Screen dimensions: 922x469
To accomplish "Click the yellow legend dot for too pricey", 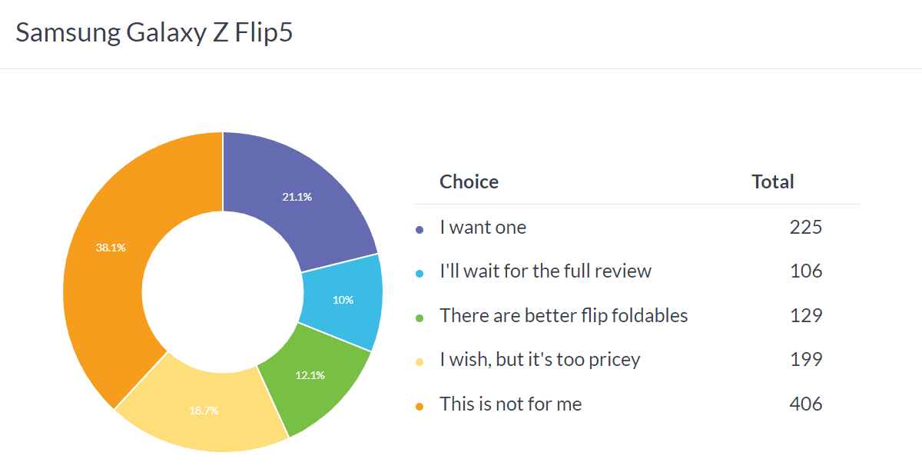I will [420, 361].
